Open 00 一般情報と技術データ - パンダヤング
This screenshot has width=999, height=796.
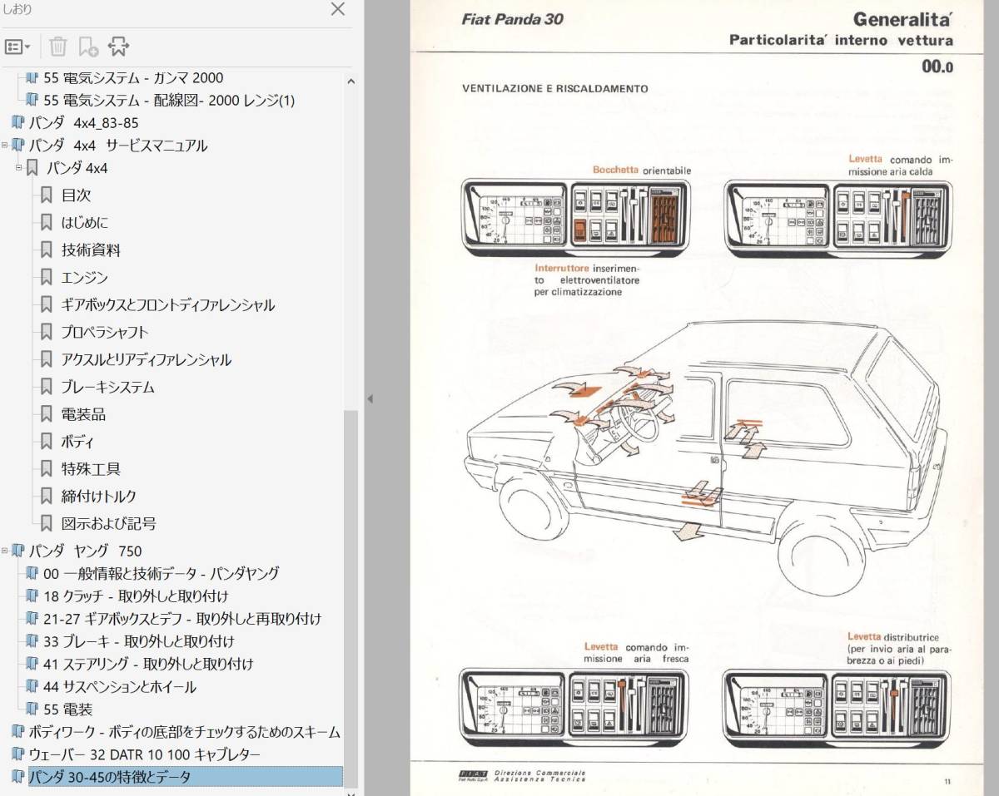pos(161,573)
